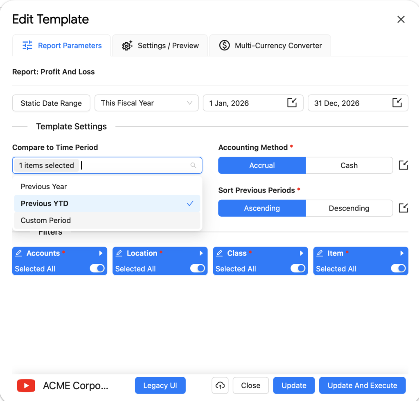Image resolution: width=419 pixels, height=401 pixels.
Task: Disable the Item Selected All switch
Action: tap(398, 269)
